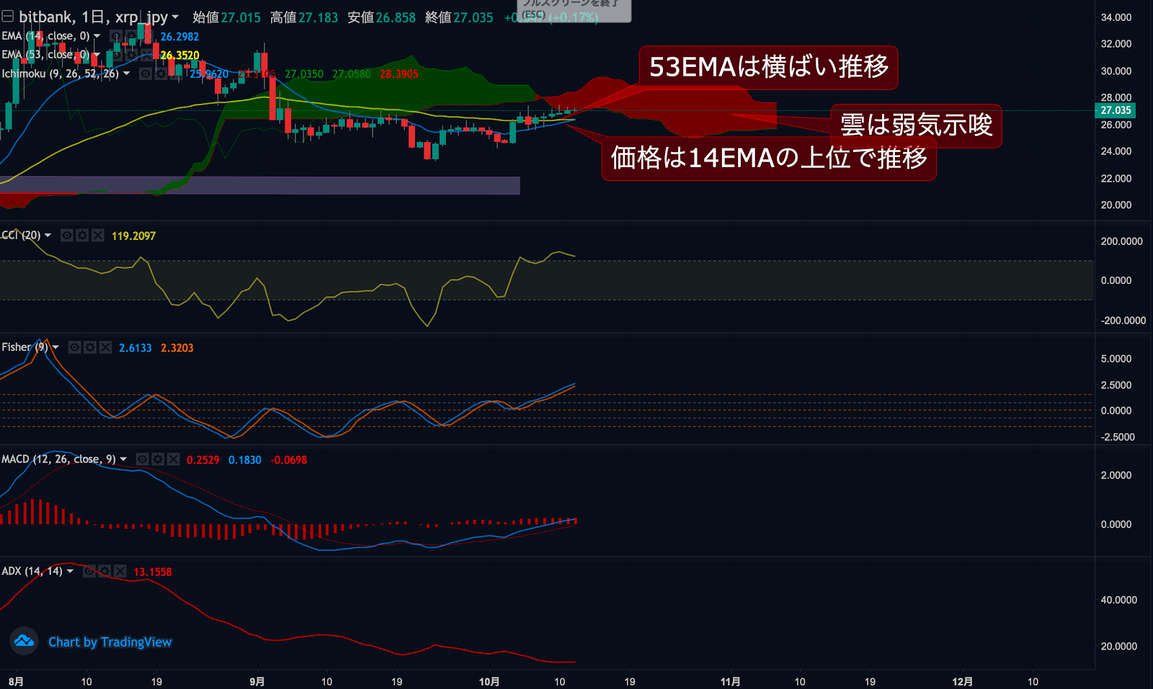The height and width of the screenshot is (689, 1153).
Task: Collapse the chart legend toggle box
Action: tap(8, 17)
